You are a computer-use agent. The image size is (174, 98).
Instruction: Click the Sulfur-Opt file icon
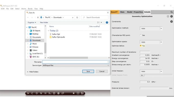(51, 34)
